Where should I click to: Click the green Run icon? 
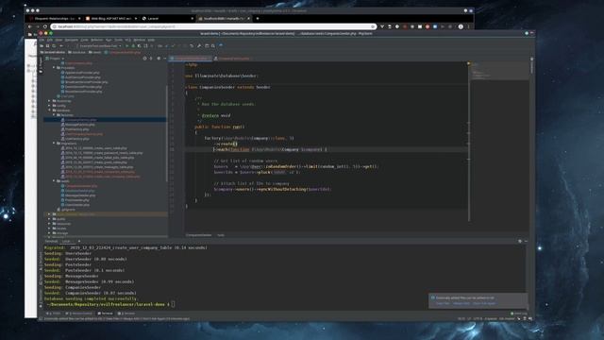(126, 46)
